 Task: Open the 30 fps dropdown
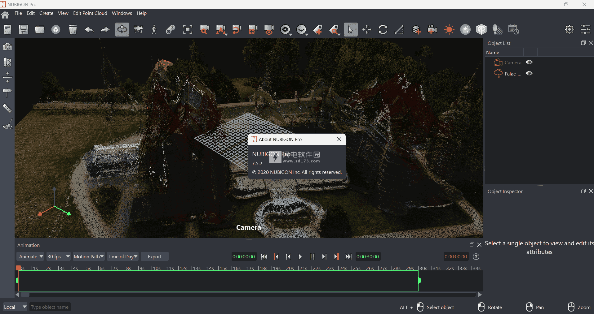point(58,256)
